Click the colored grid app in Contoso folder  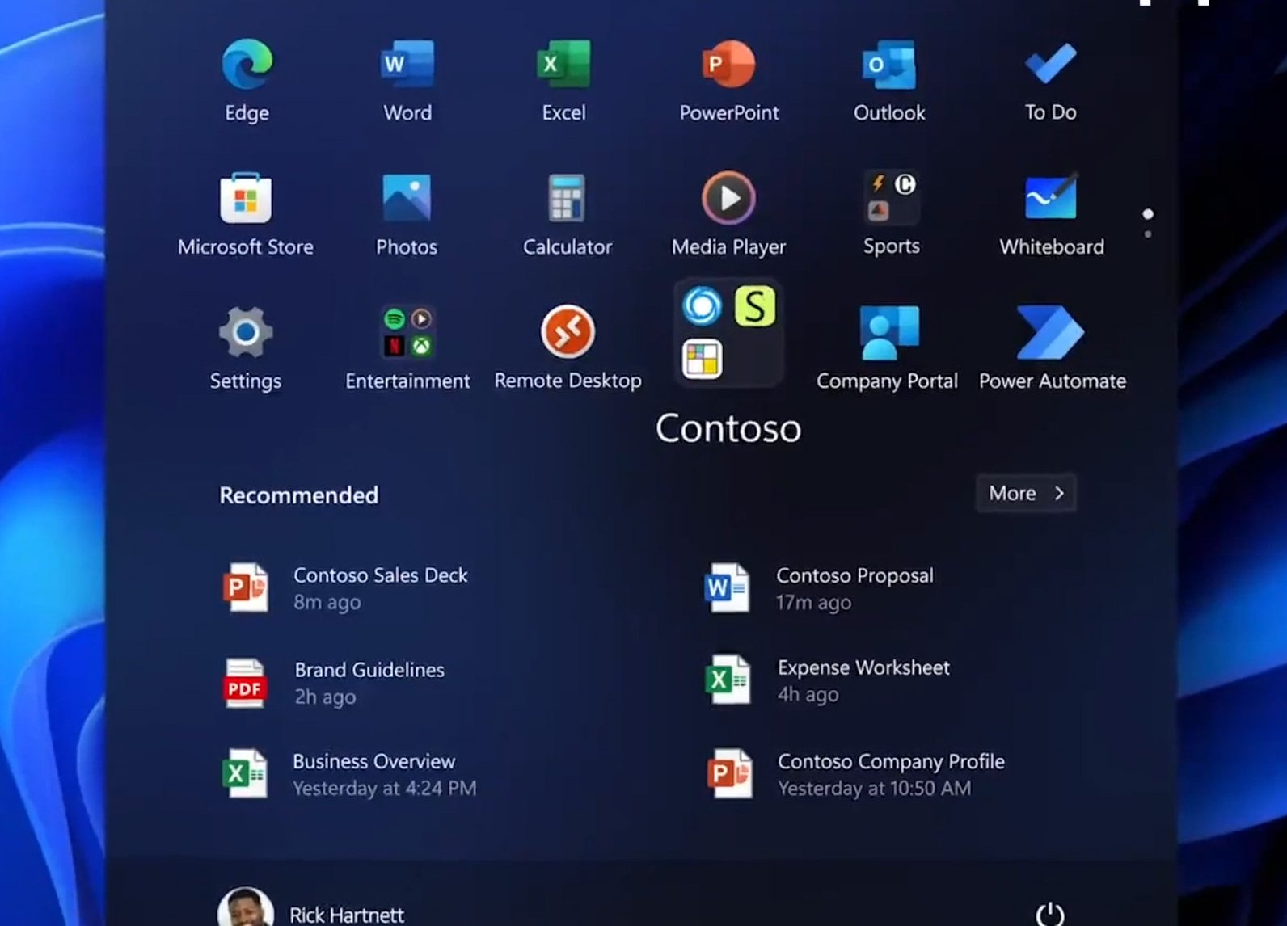[x=702, y=360]
